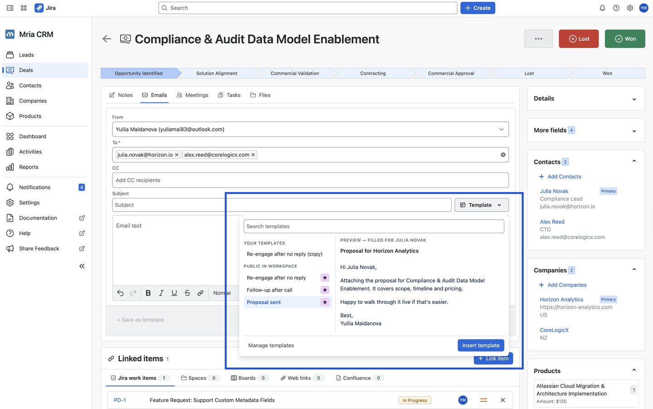Image resolution: width=653 pixels, height=409 pixels.
Task: Open the notifications bell in top bar
Action: (x=602, y=8)
